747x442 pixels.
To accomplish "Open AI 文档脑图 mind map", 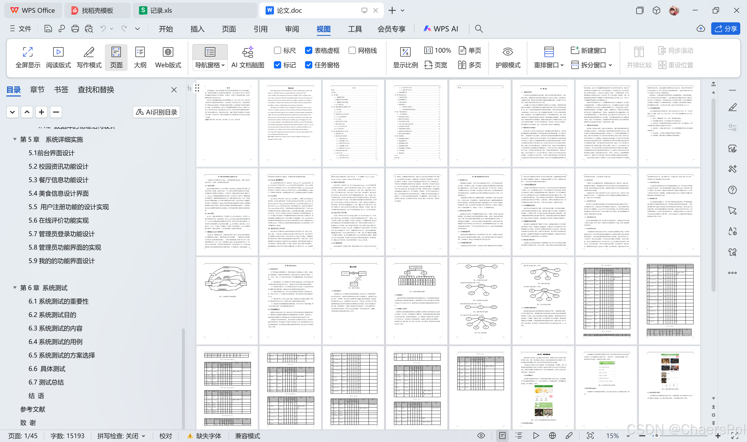I will (x=248, y=57).
